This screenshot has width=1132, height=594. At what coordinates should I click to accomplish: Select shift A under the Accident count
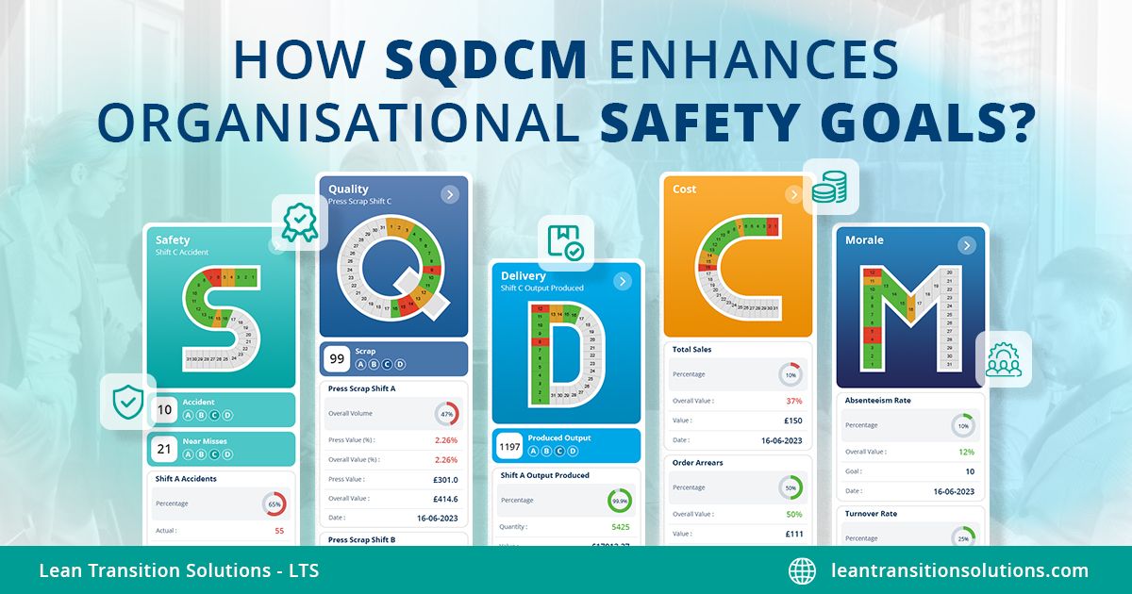189,413
